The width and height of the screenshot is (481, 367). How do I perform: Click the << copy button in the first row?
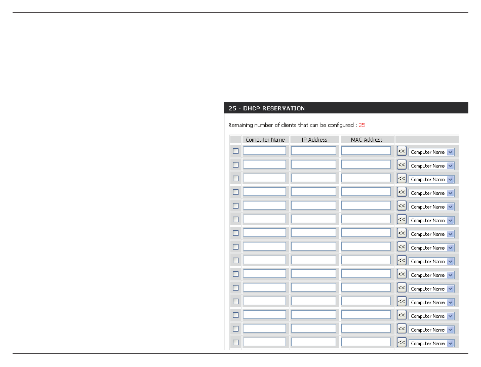402,151
